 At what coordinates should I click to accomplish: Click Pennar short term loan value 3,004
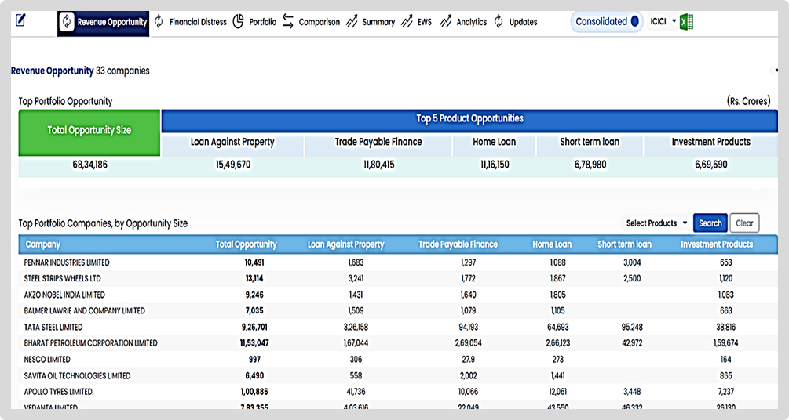tap(632, 262)
